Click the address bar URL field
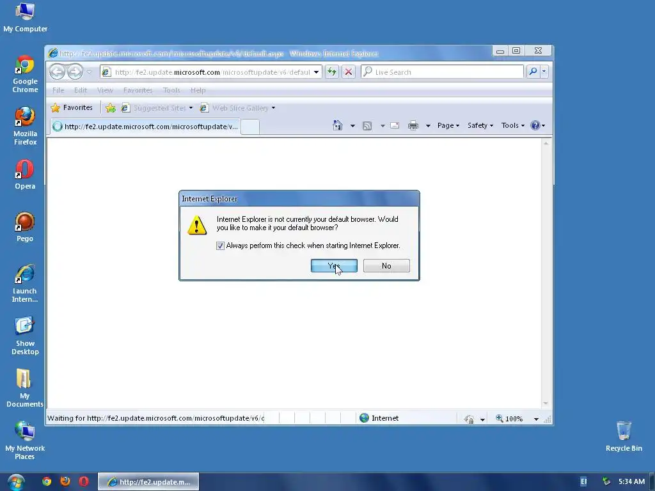Screen dimensions: 655x491 pos(212,72)
